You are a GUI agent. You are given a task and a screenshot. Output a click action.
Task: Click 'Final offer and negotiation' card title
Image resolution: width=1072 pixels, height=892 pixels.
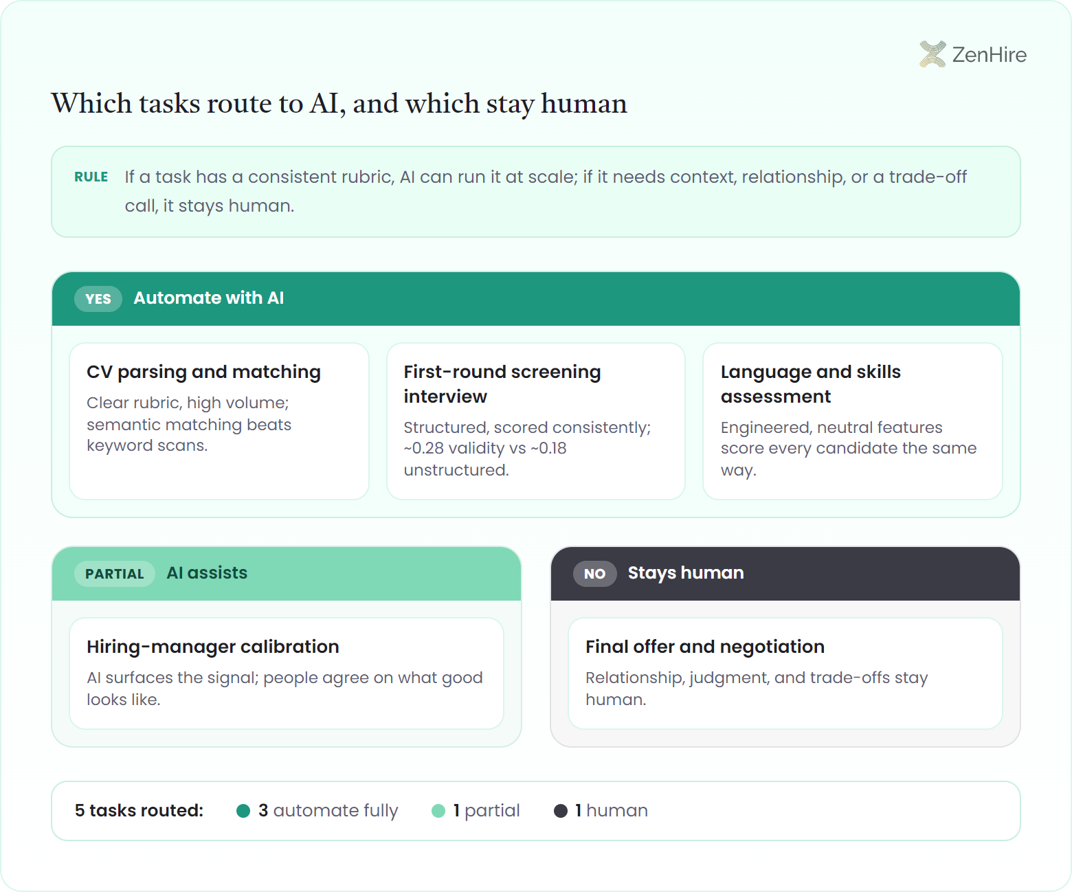pos(705,647)
